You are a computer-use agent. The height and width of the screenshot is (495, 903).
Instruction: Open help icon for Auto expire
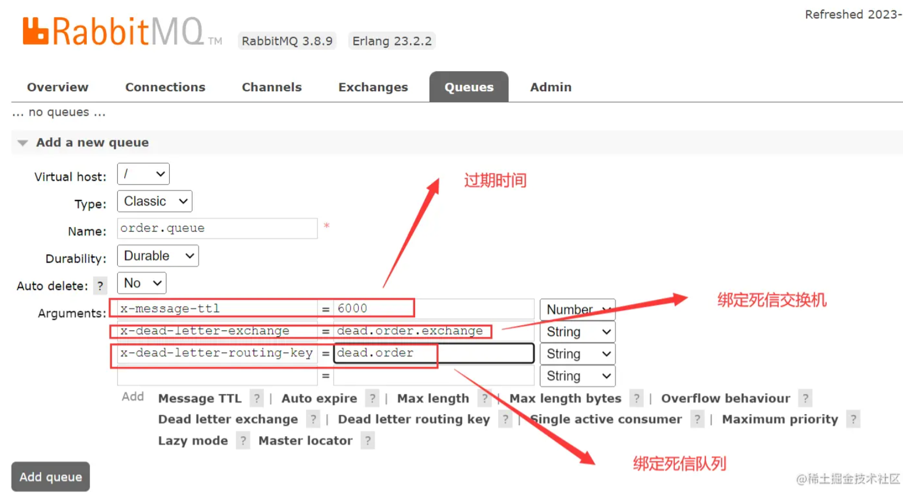(372, 398)
